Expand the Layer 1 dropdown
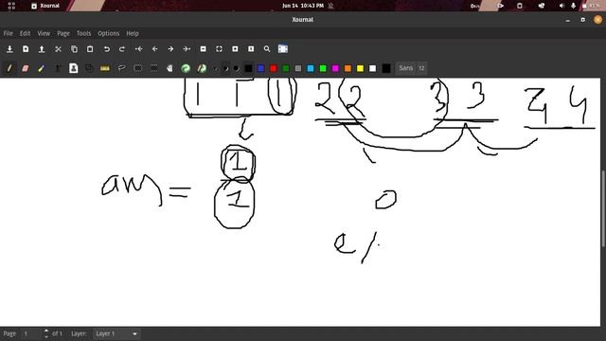Viewport: 606px width, 341px height. [x=116, y=333]
